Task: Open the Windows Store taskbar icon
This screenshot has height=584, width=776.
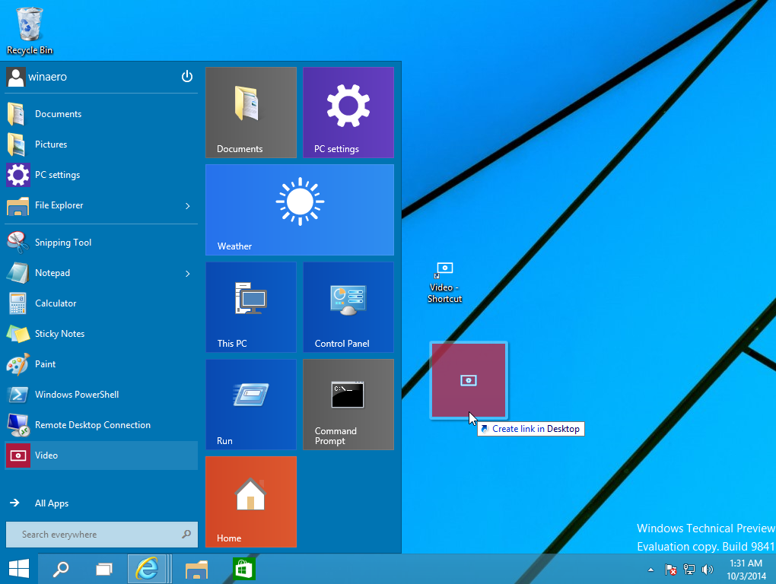Action: tap(243, 569)
